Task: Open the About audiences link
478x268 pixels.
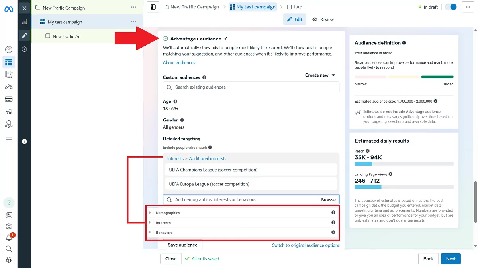Action: click(x=179, y=62)
